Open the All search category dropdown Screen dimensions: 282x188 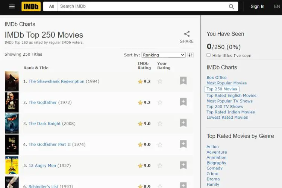click(x=51, y=6)
